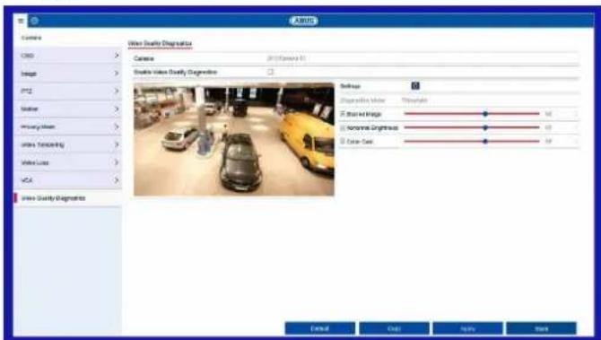Viewport: 601px width, 340px height.
Task: Click the Diagnostics Mode Threshold value
Action: tap(414, 100)
